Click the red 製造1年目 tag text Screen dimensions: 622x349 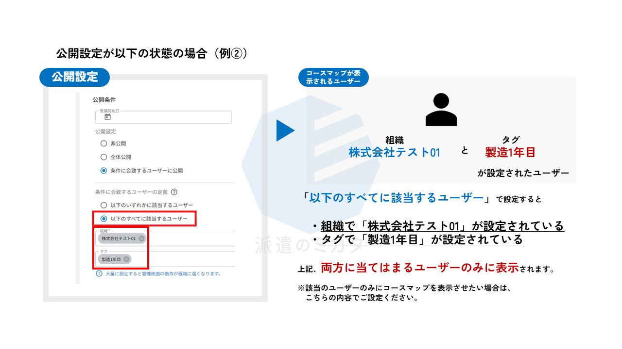[510, 152]
